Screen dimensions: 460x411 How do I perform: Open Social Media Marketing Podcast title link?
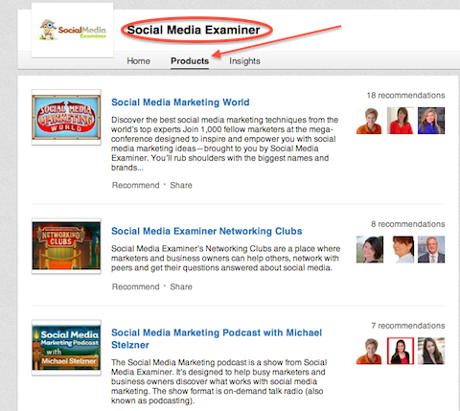tap(217, 338)
